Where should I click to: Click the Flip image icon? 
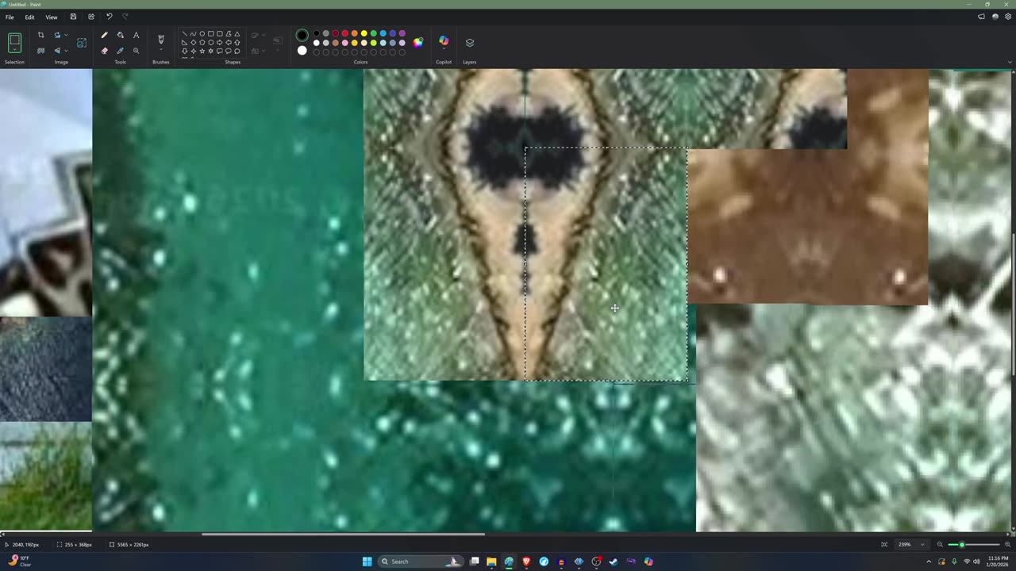coord(57,51)
